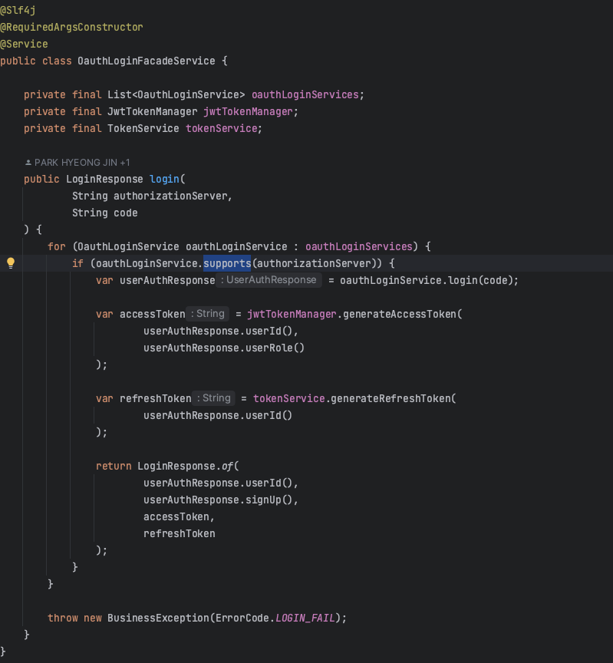Click the OauthLoginFacadeService class name
Screen dimensions: 613x663
tap(147, 61)
